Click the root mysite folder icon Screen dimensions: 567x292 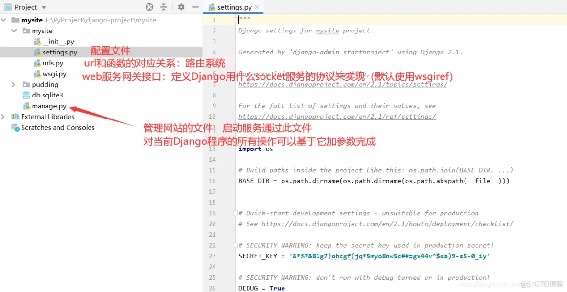point(15,20)
